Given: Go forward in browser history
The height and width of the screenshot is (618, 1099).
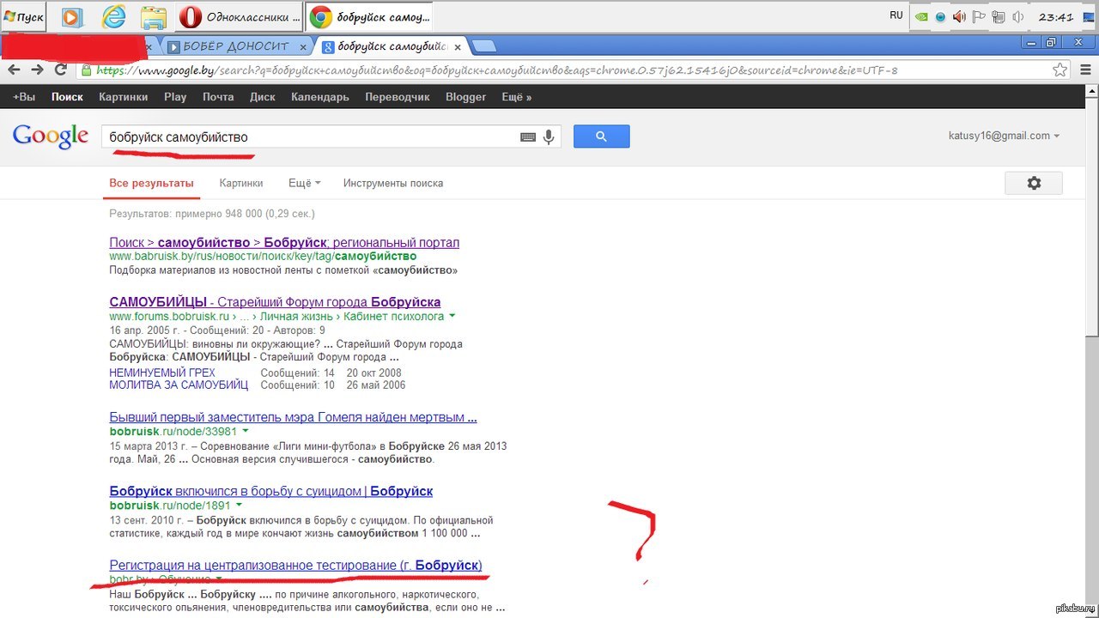Looking at the screenshot, I should [38, 70].
